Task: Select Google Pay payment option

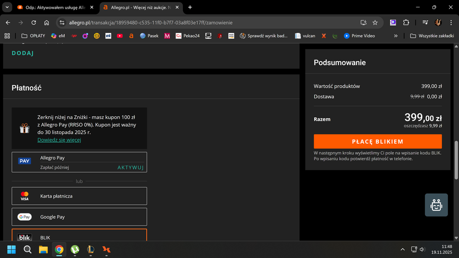Action: click(79, 217)
